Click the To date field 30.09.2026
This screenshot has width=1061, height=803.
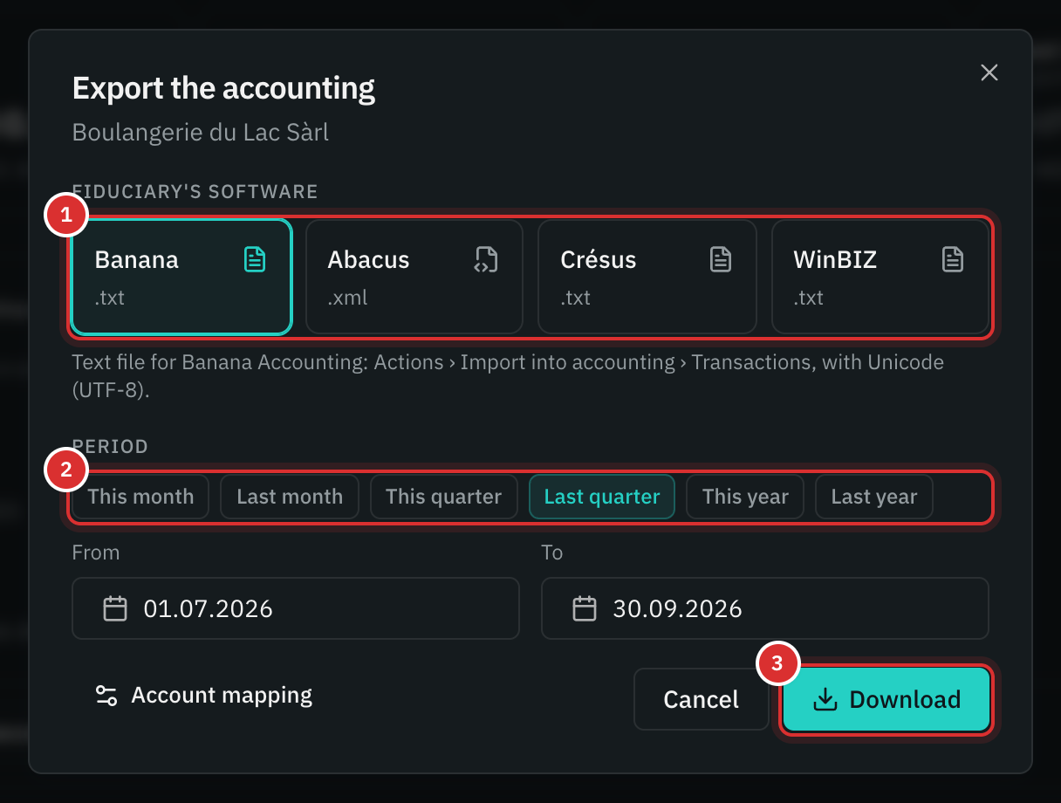tap(765, 608)
